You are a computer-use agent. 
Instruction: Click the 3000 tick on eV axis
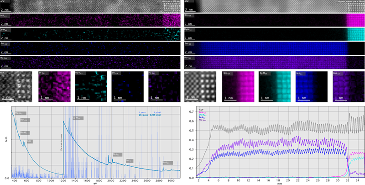pos(172,180)
